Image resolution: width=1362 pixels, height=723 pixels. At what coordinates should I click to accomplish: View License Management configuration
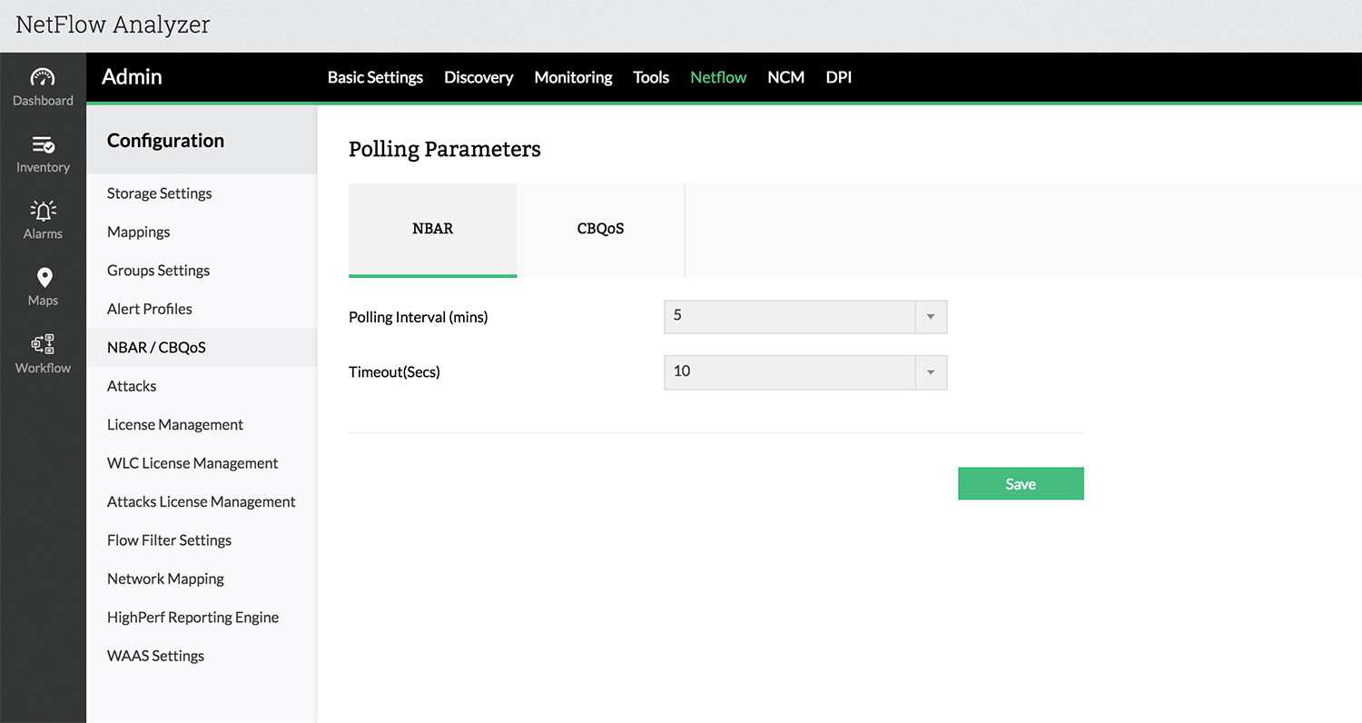pyautogui.click(x=174, y=424)
